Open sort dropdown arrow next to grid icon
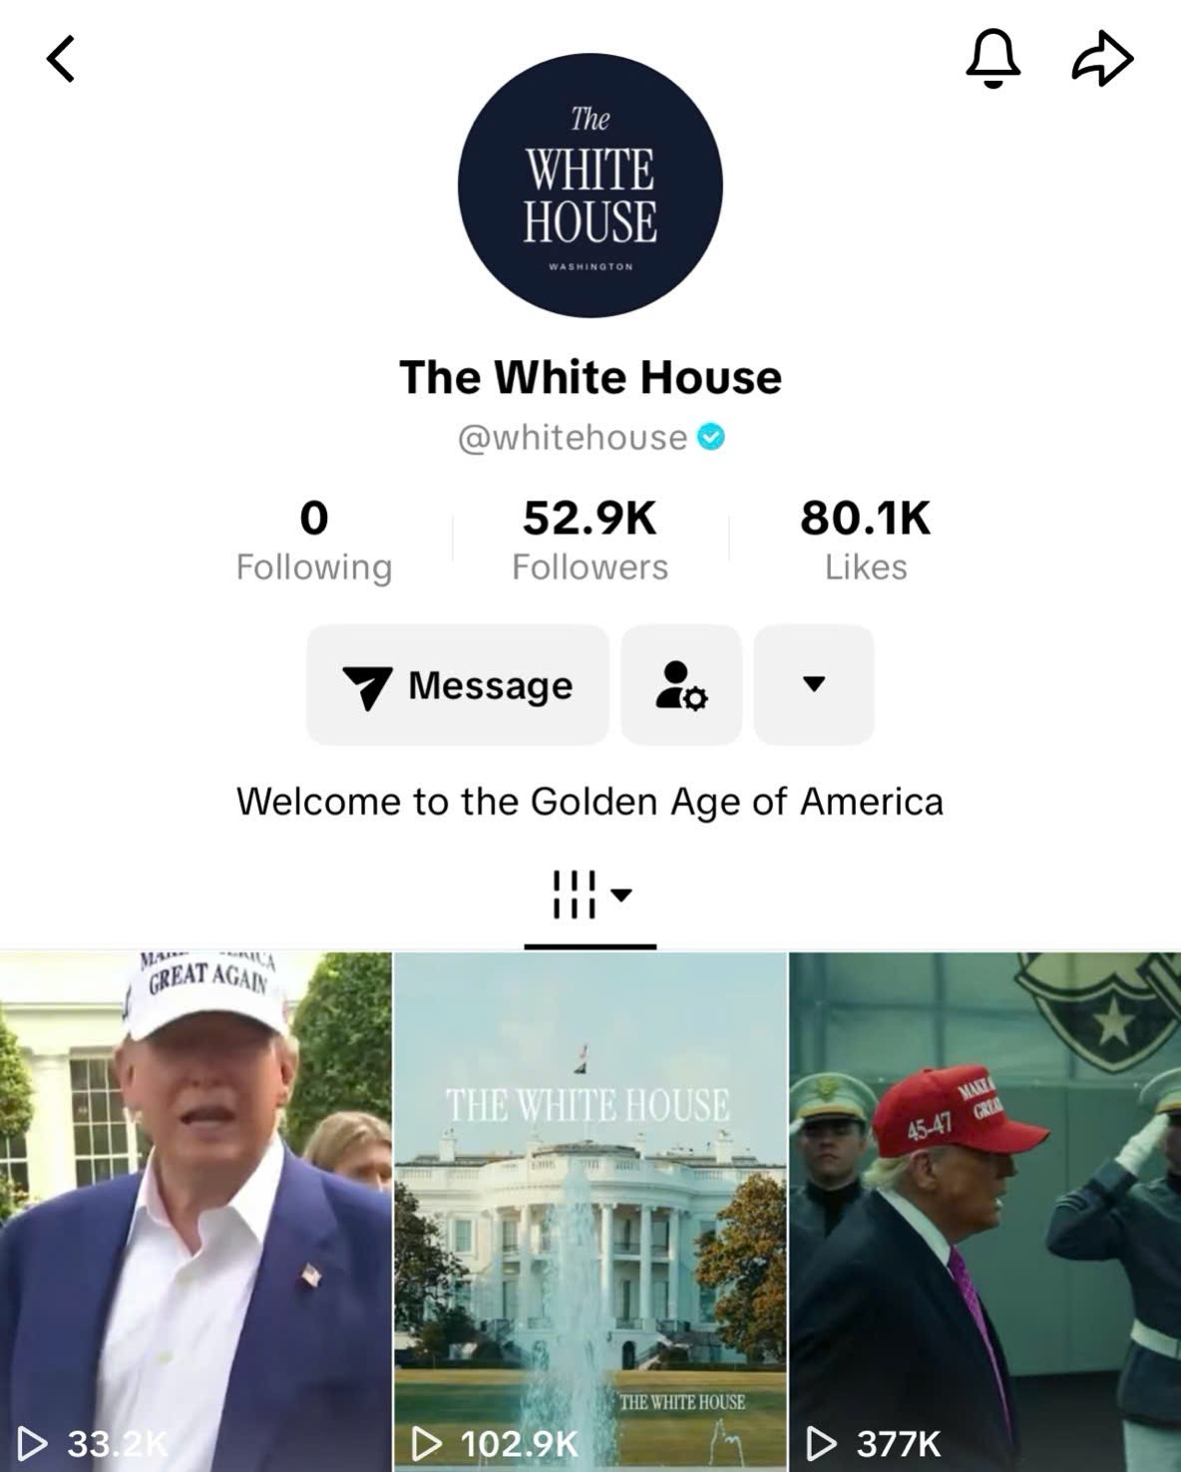 coord(621,895)
